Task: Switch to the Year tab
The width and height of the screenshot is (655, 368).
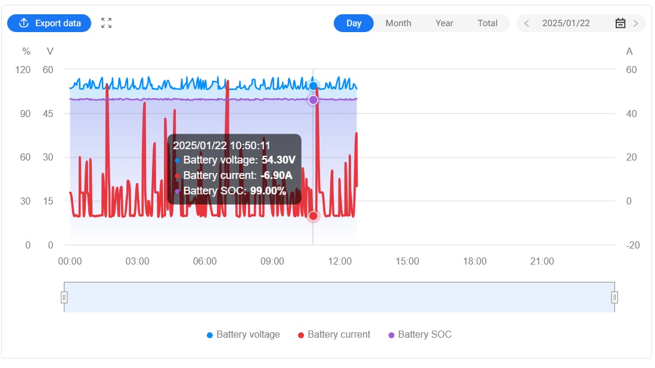Action: coord(444,23)
